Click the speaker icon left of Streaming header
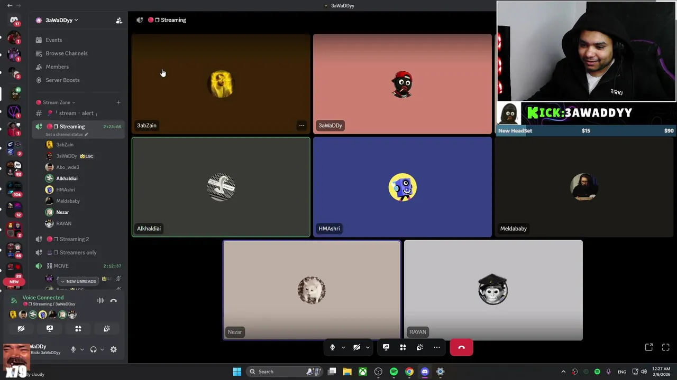The height and width of the screenshot is (380, 677). point(140,20)
